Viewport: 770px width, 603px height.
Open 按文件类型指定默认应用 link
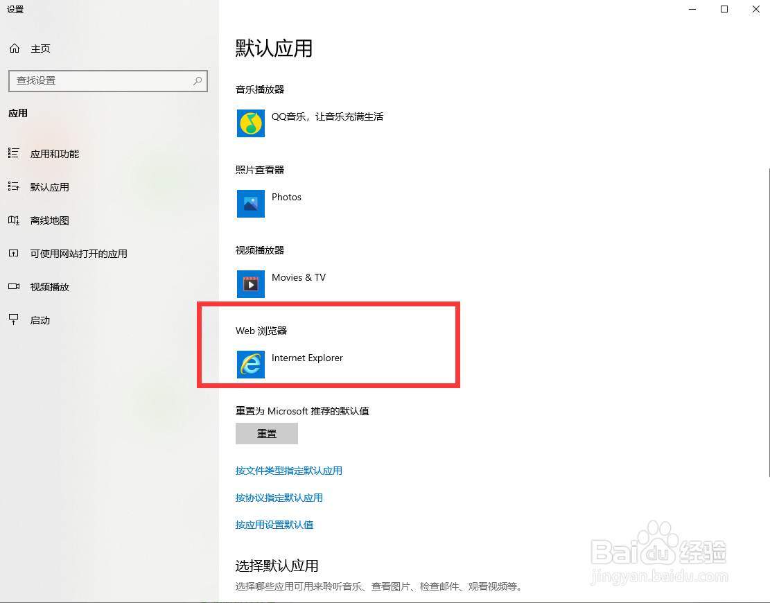290,471
